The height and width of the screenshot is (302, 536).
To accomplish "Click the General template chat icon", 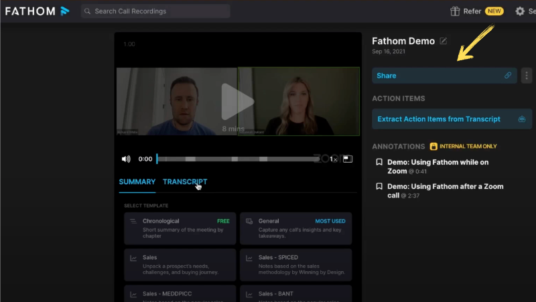I will click(249, 222).
